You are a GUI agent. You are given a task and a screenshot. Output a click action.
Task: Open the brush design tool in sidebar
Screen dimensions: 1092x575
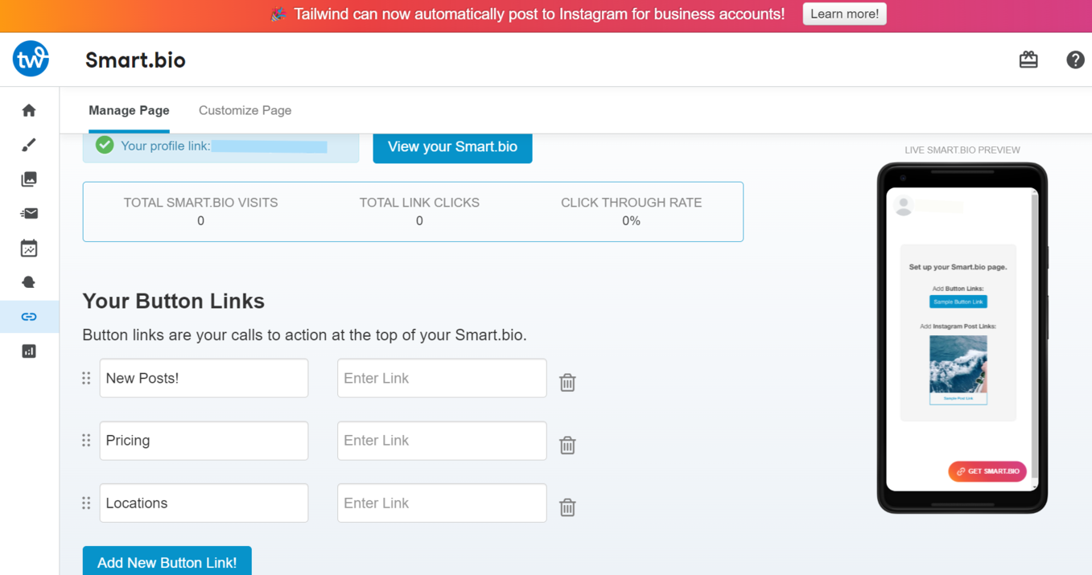(29, 145)
